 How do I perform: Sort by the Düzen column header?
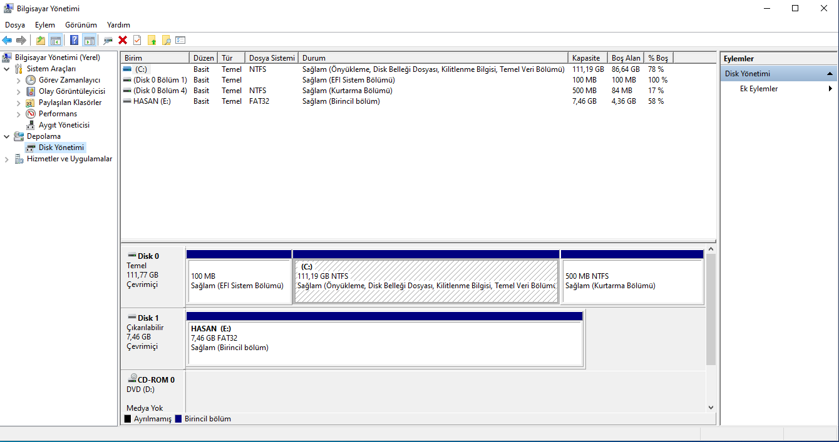tap(203, 58)
